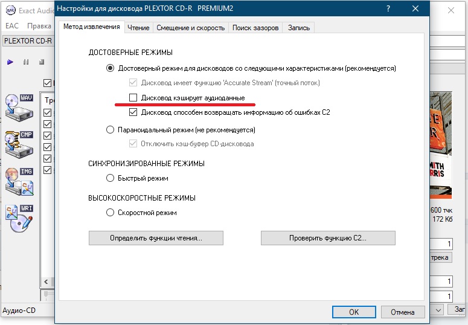Toggle Отключить кэш-буфер CD-дисковода checkbox
468x325 pixels.
[x=133, y=144]
